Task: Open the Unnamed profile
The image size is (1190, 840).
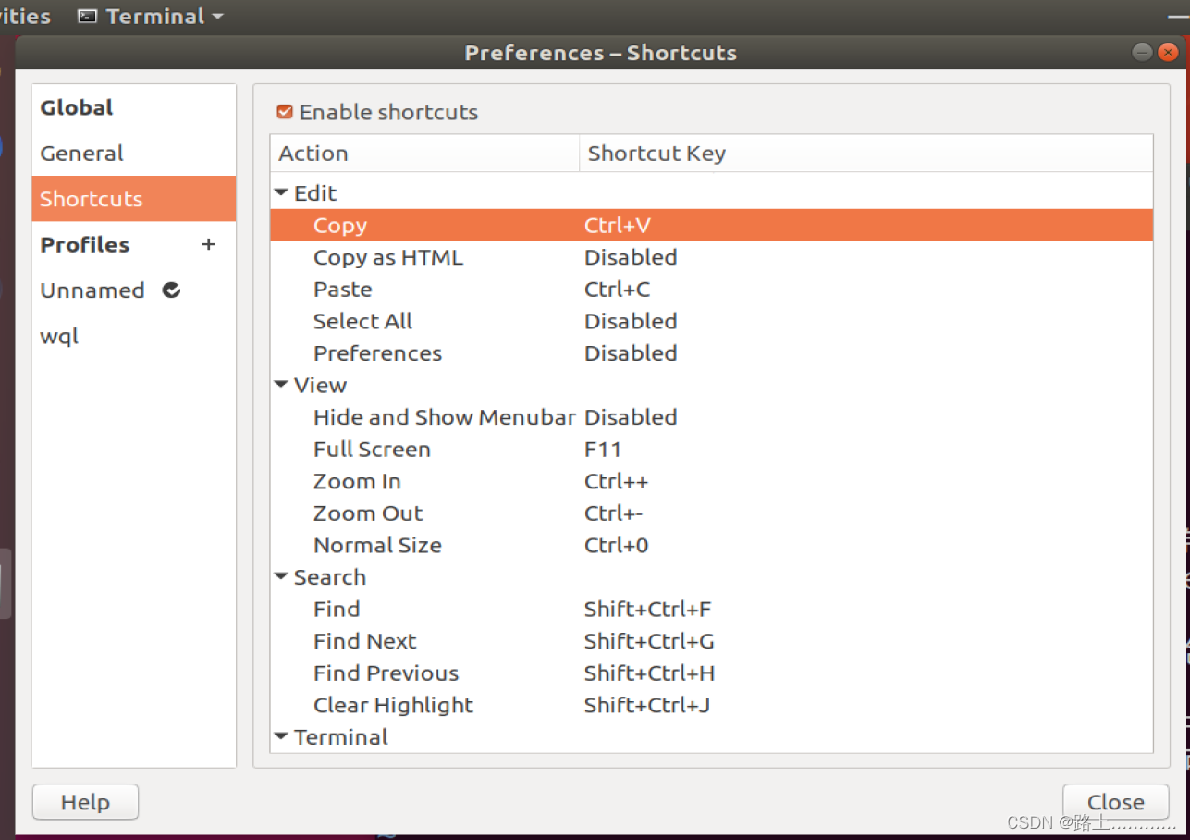Action: click(134, 290)
